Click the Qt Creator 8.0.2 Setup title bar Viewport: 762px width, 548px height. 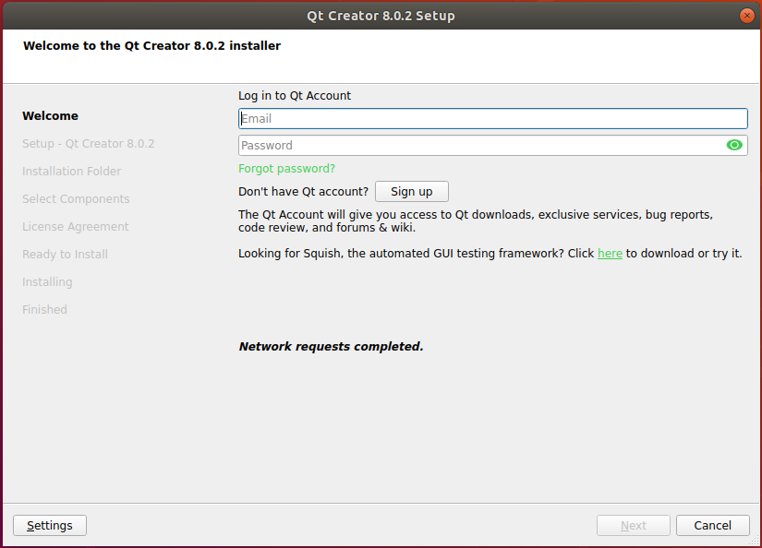(x=381, y=16)
